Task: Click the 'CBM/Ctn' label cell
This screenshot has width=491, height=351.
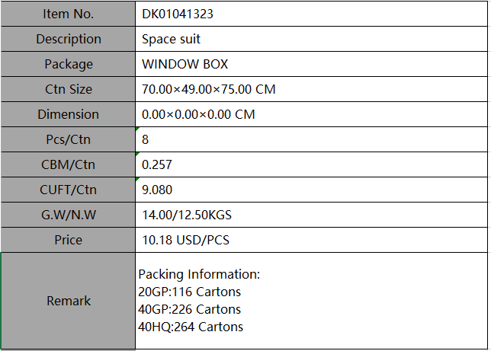Action: [x=69, y=164]
